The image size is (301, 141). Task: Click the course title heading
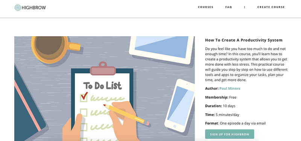click(x=244, y=40)
